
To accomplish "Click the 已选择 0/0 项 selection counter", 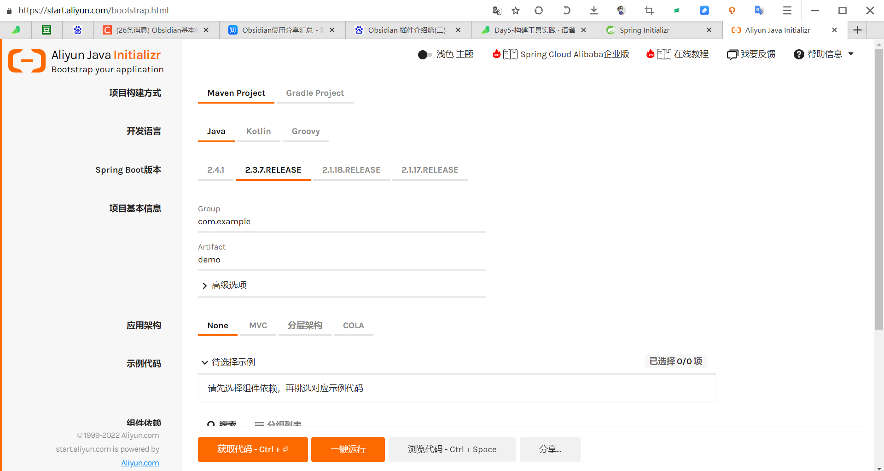I will pos(675,361).
